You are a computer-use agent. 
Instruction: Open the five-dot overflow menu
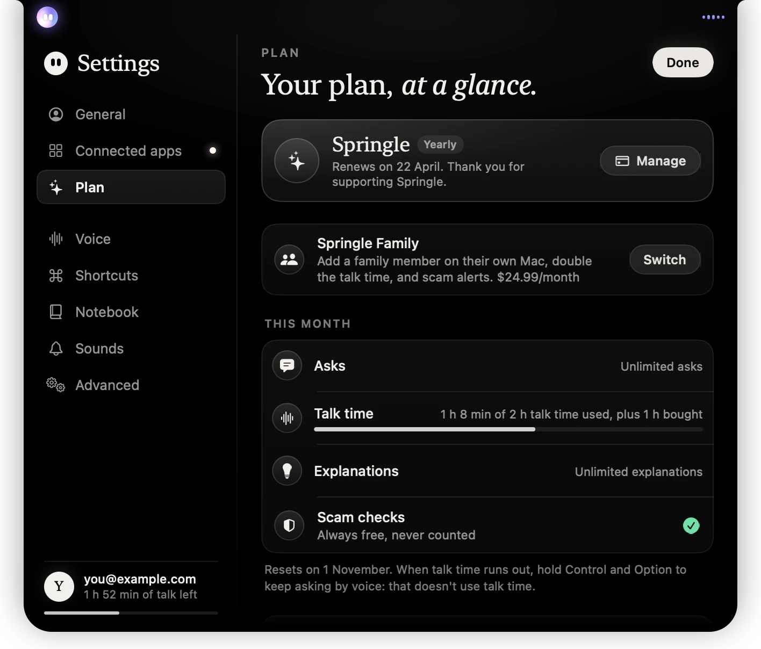tap(713, 17)
